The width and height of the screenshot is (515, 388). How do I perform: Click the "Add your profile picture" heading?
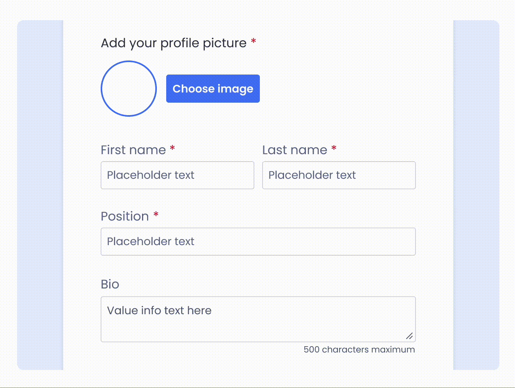point(174,43)
